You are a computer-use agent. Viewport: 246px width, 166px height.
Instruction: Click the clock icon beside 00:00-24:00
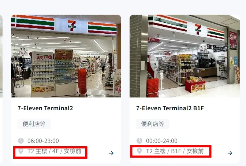pyautogui.click(x=139, y=141)
